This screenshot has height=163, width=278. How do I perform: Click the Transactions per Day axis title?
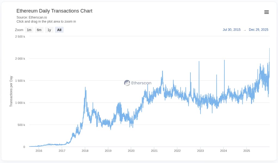pos(11,91)
